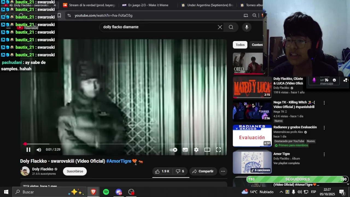
Task: Switch to theater mode
Action: coord(207,150)
